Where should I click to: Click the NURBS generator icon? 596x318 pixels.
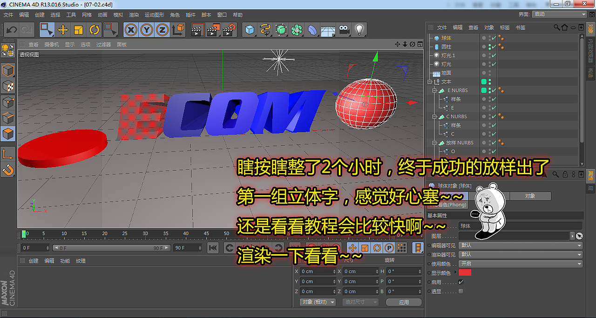tap(281, 30)
